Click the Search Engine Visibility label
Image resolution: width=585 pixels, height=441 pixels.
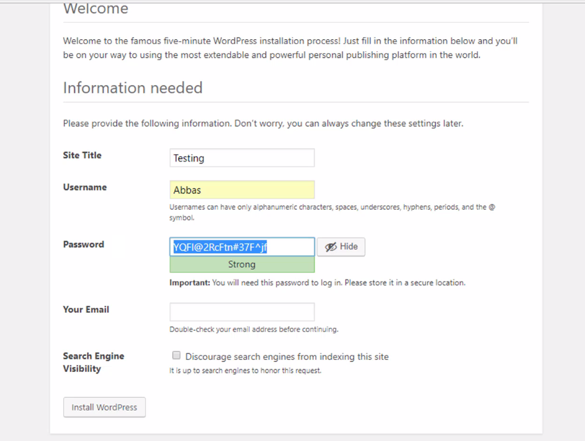tap(93, 362)
